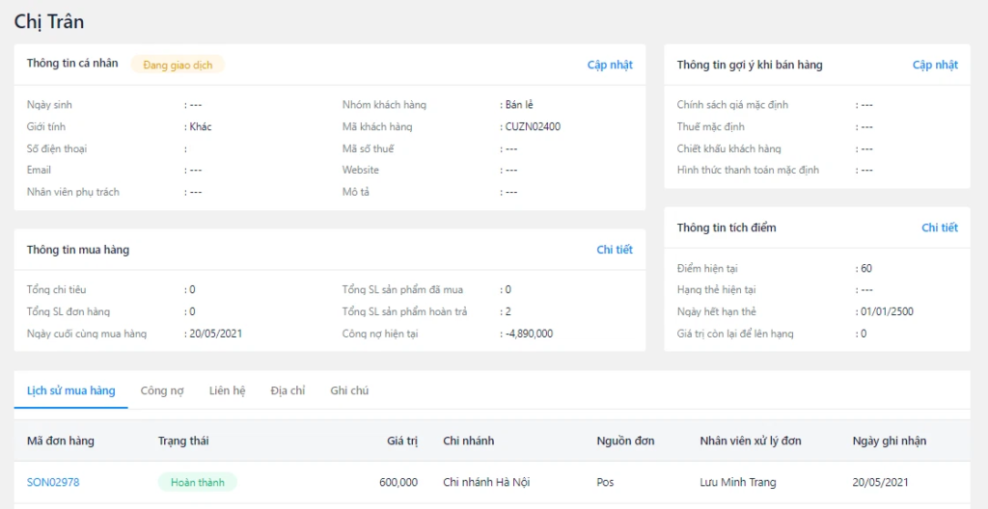This screenshot has height=509, width=988.
Task: Click Cập nhật in Thông tin gợi ý khi bán hàng
Action: click(935, 65)
